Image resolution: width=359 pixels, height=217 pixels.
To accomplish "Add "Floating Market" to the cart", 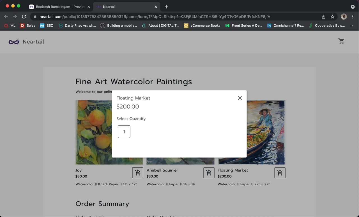I will tap(280, 173).
